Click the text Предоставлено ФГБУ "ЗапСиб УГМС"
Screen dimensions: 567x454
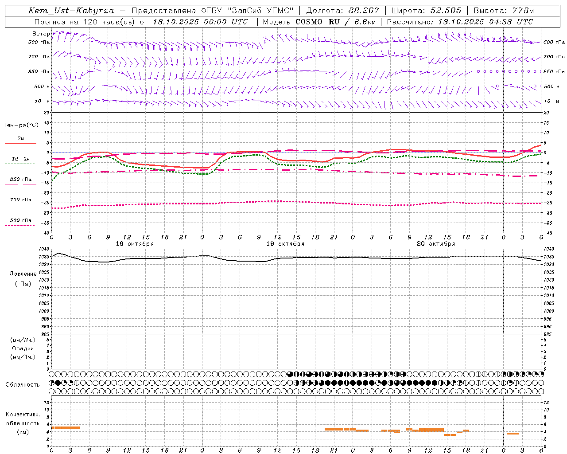213,11
